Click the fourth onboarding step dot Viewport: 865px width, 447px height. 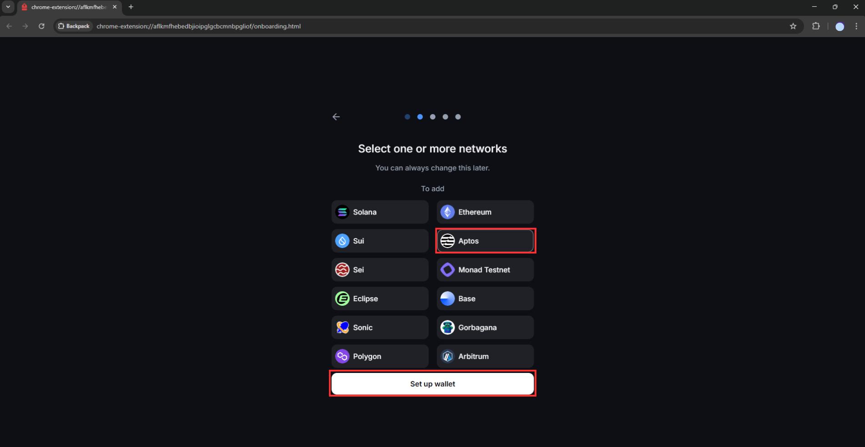click(445, 117)
